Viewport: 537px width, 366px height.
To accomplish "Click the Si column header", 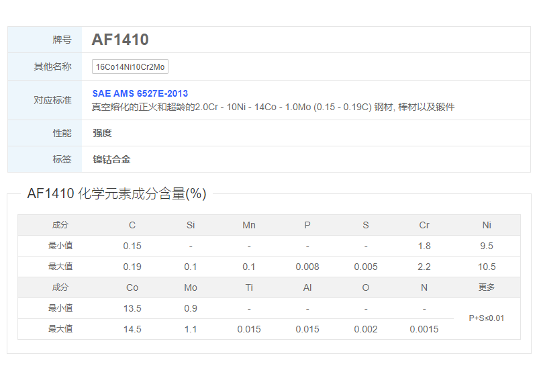I will pyautogui.click(x=191, y=225).
